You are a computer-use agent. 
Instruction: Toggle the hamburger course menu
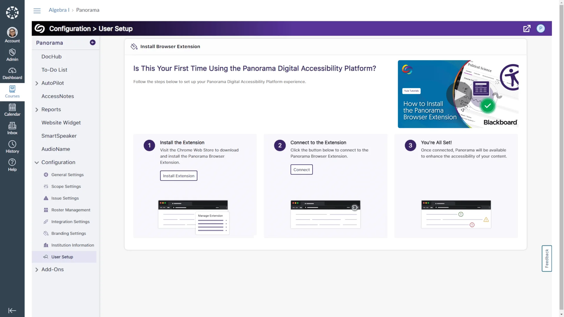[37, 11]
